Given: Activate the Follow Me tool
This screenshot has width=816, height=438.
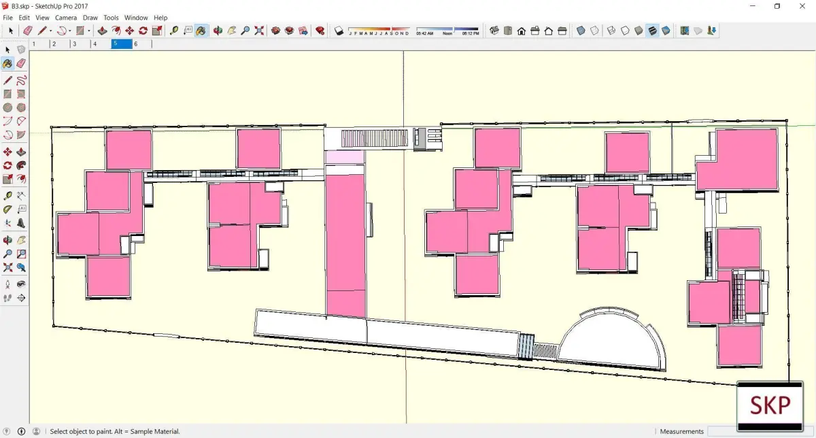Looking at the screenshot, I should (21, 165).
